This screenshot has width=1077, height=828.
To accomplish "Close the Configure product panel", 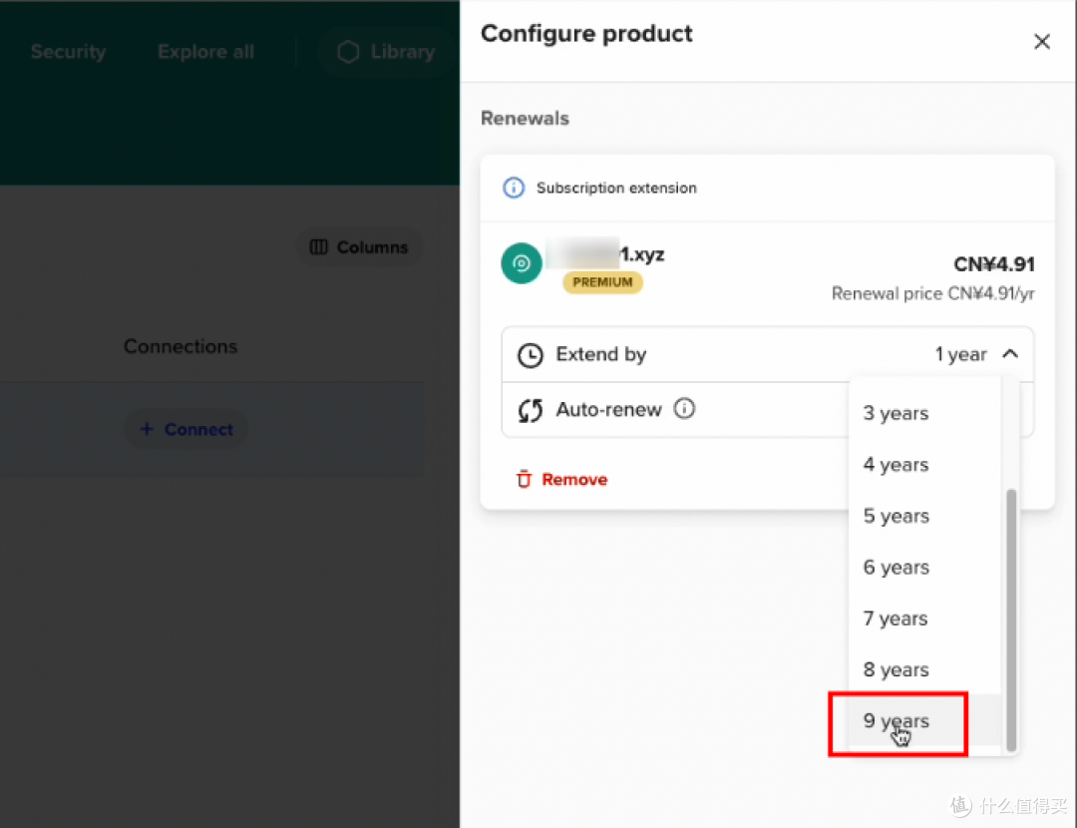I will pos(1041,42).
